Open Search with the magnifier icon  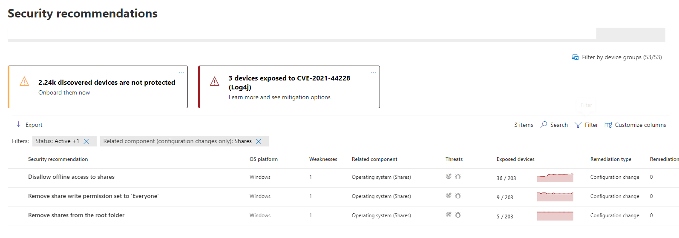pos(544,125)
